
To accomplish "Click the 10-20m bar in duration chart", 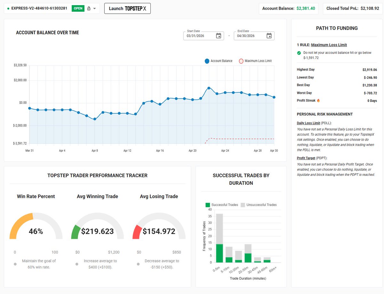I will tap(239, 257).
